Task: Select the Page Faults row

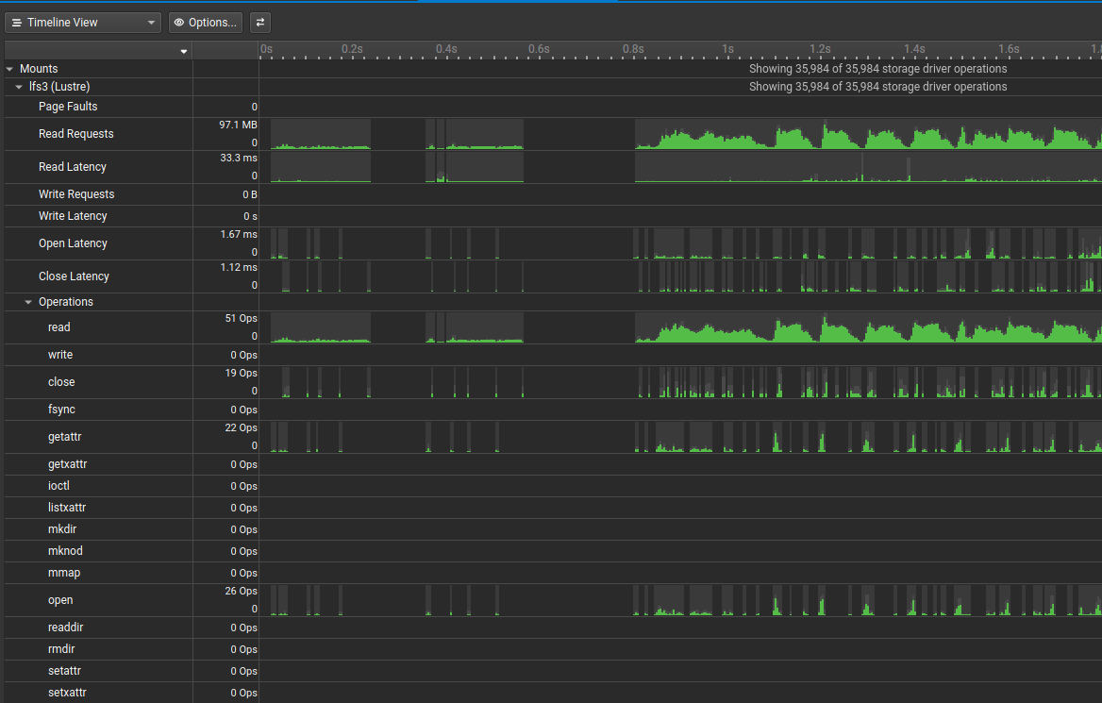Action: 68,107
